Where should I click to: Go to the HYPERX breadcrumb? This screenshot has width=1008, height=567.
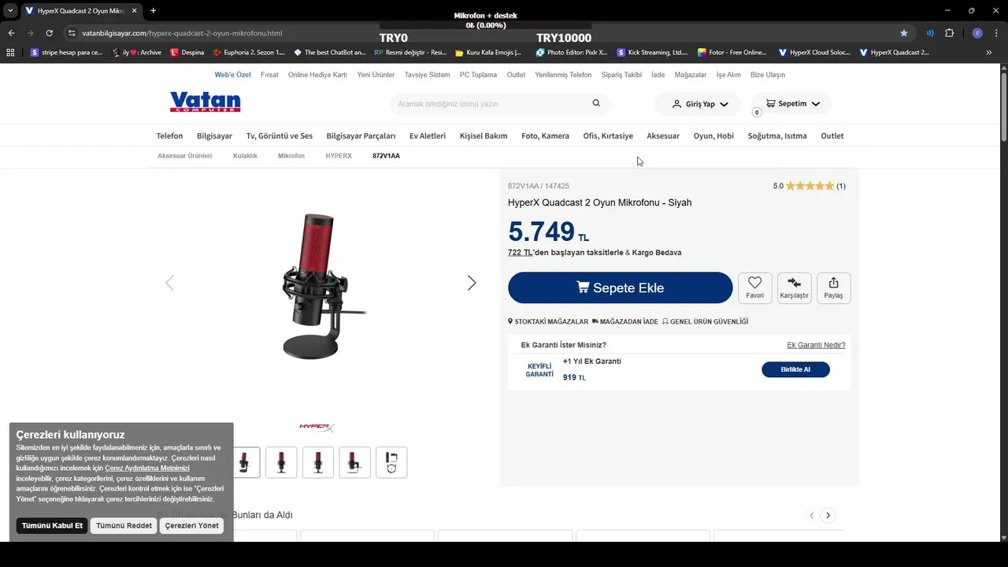(339, 156)
